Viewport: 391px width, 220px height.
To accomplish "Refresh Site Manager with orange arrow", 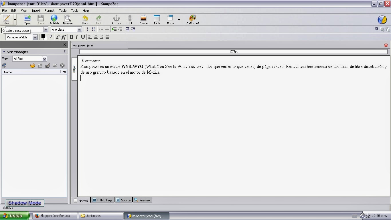I will pyautogui.click(x=33, y=66).
